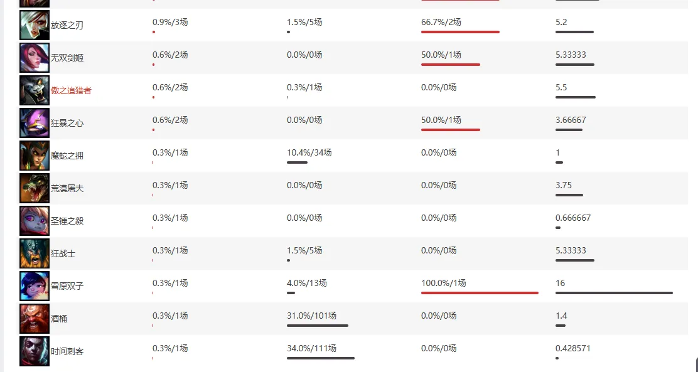
Task: Open the 狂战士 champion portrait icon
Action: coord(35,253)
